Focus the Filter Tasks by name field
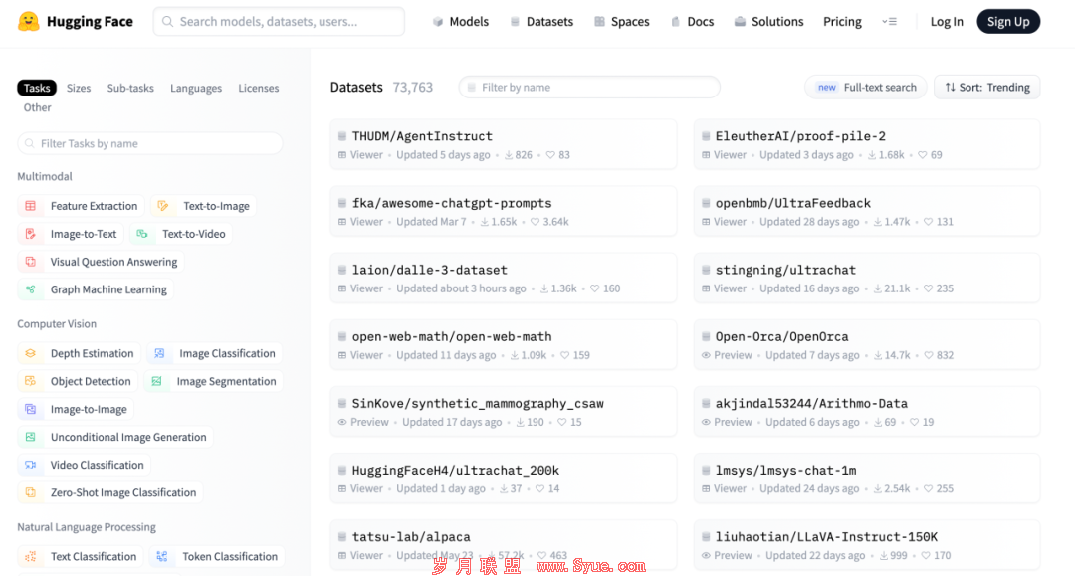This screenshot has width=1075, height=576. (150, 143)
